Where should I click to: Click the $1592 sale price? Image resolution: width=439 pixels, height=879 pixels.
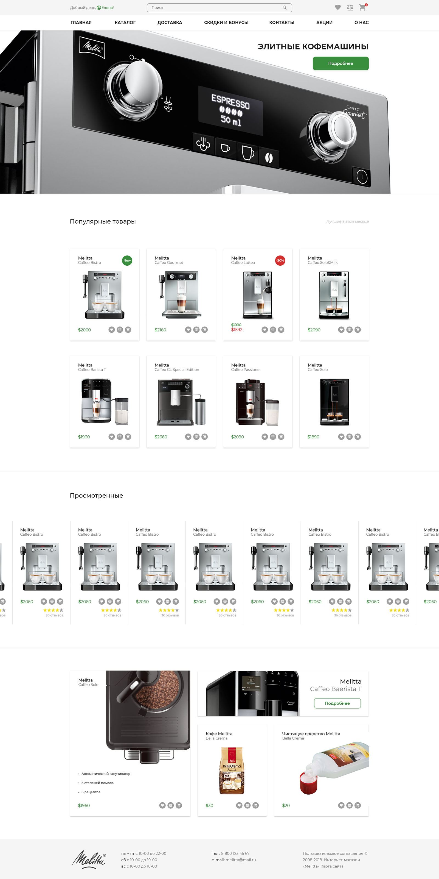(237, 330)
